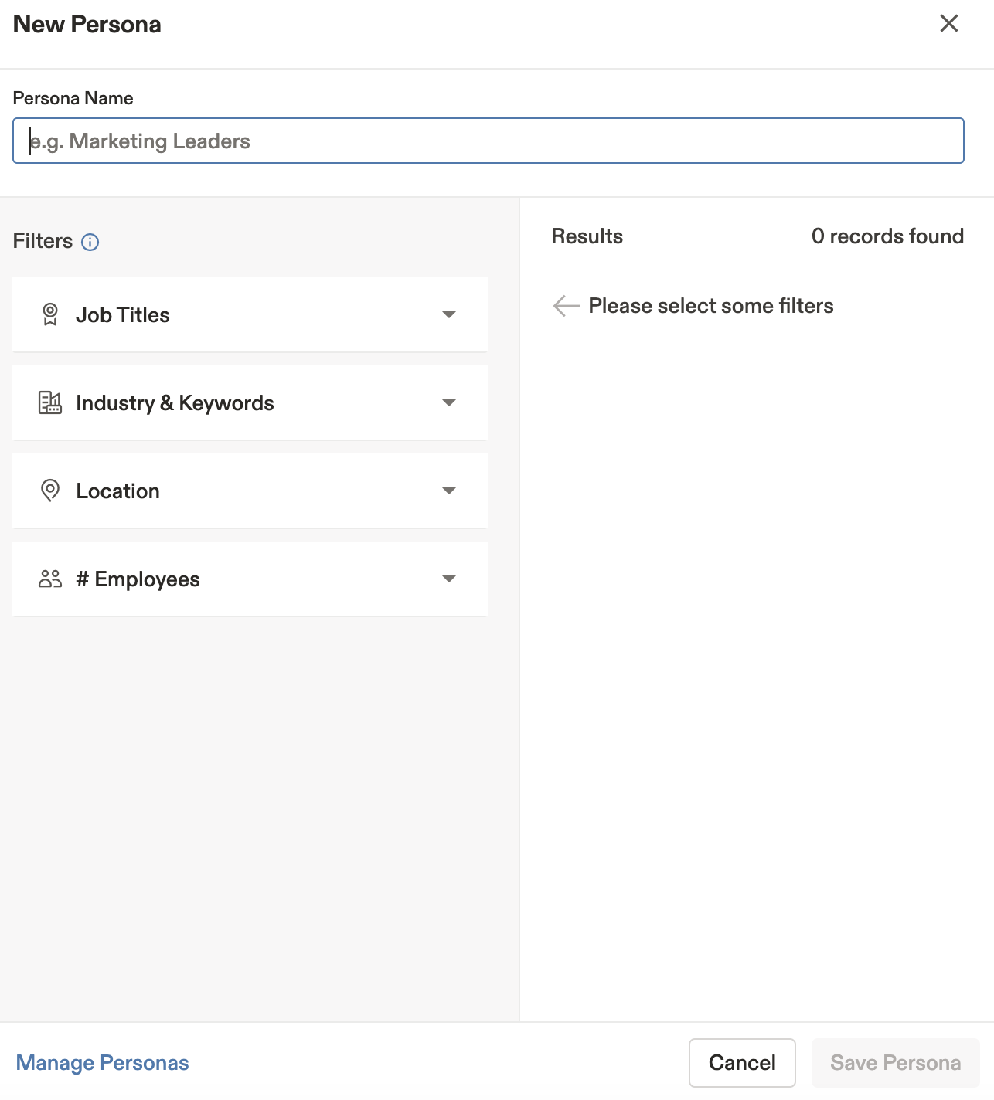This screenshot has width=994, height=1100.
Task: Open the Industry & Keywords dropdown arrow
Action: (449, 402)
